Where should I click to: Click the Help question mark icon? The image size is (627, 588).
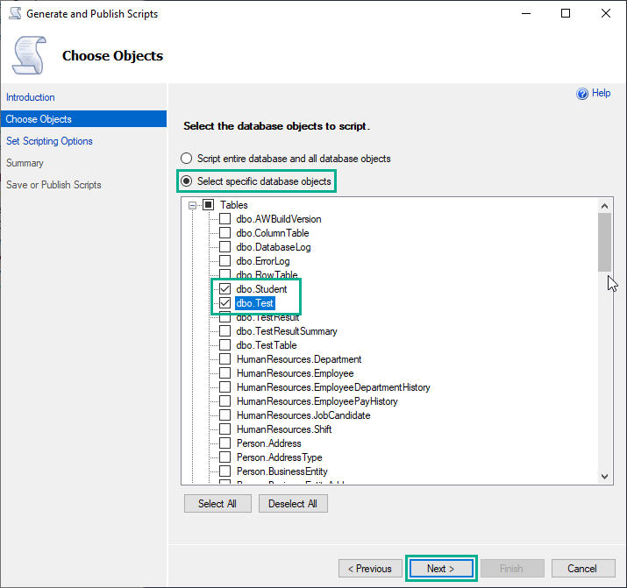point(581,94)
